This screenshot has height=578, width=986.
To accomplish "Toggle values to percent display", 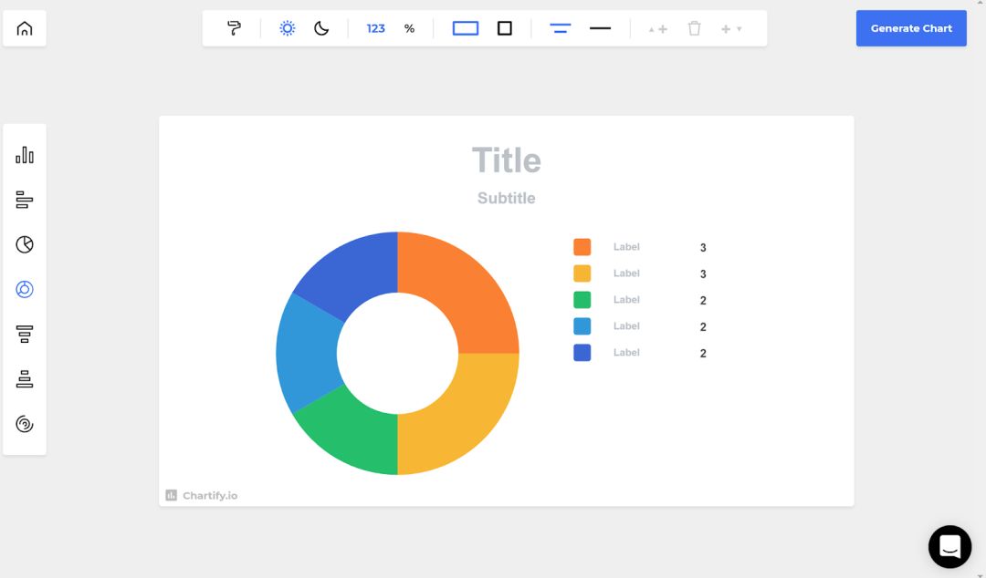I will coord(409,28).
